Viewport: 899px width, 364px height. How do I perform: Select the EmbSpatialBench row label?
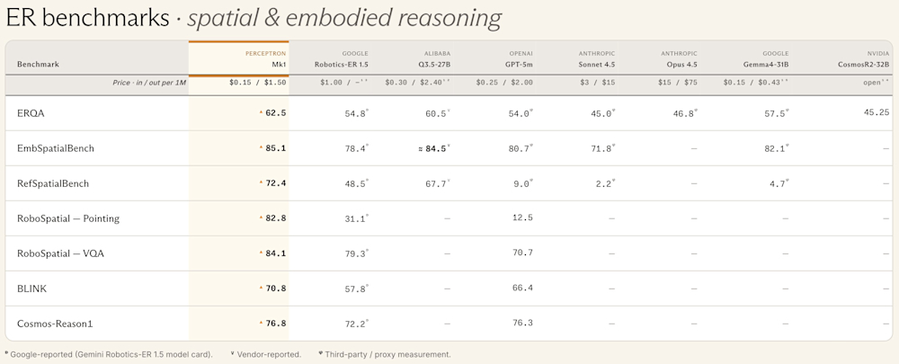[x=56, y=148]
